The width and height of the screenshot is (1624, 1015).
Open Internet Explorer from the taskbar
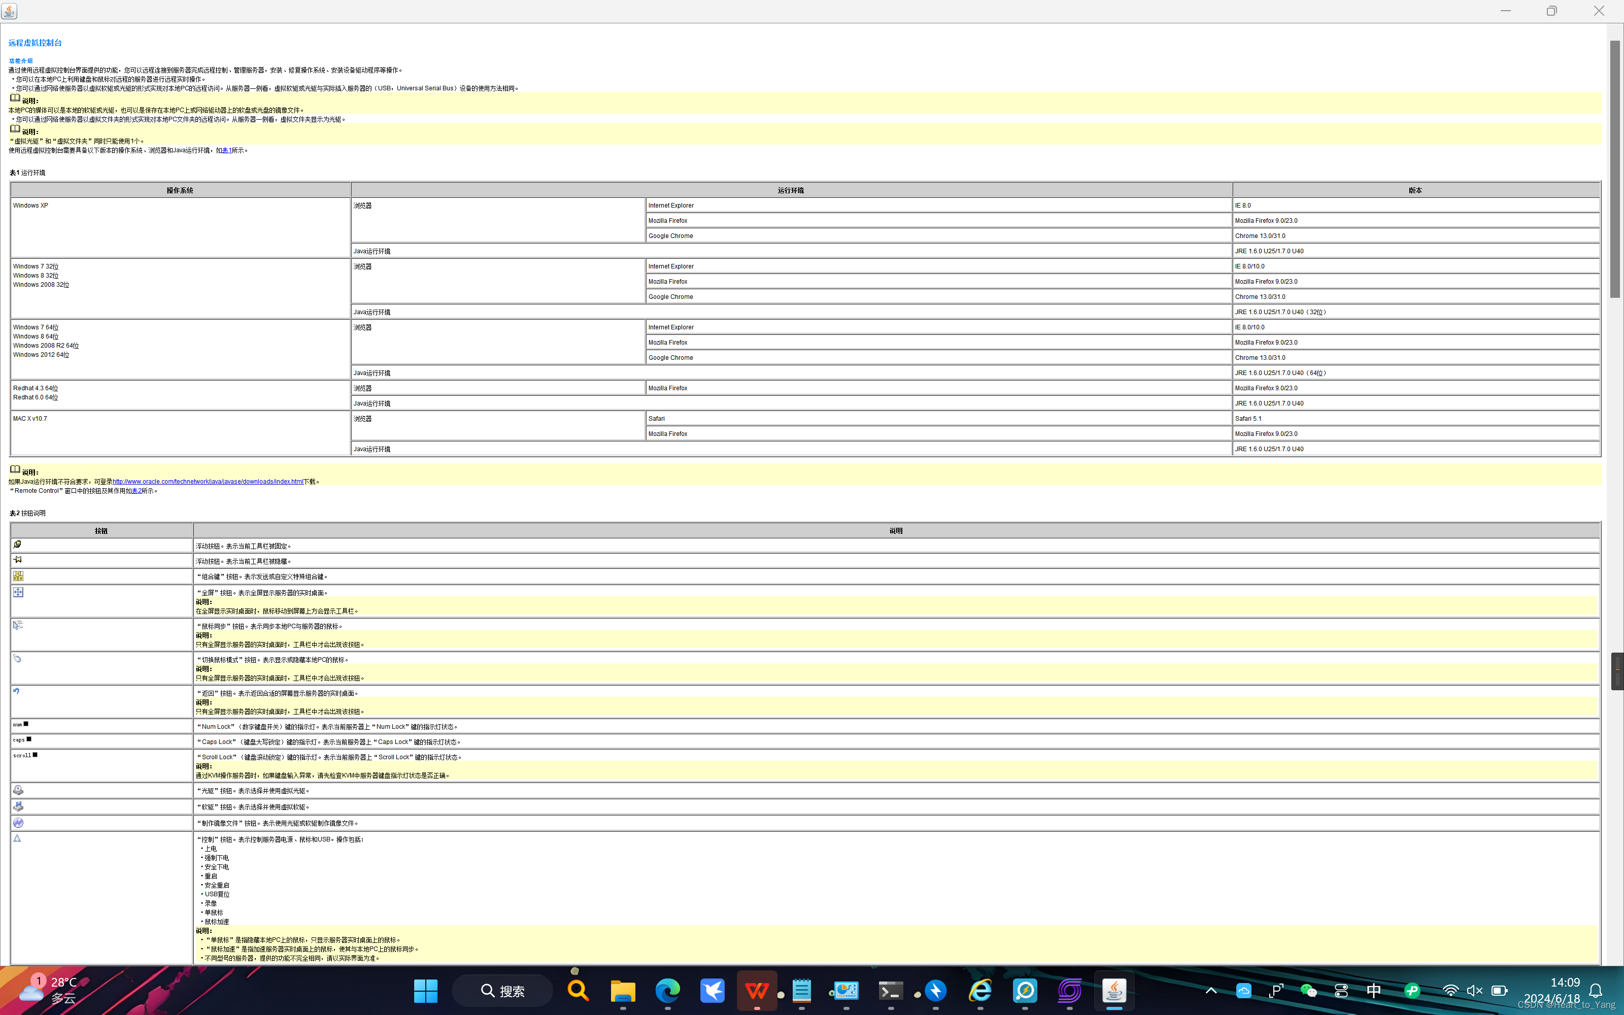click(x=980, y=990)
